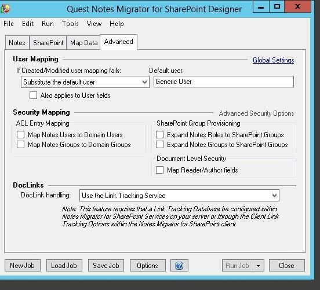Image resolution: width=320 pixels, height=290 pixels.
Task: Enable Expand Notes Groups to SharePoint Groups
Action: point(159,145)
